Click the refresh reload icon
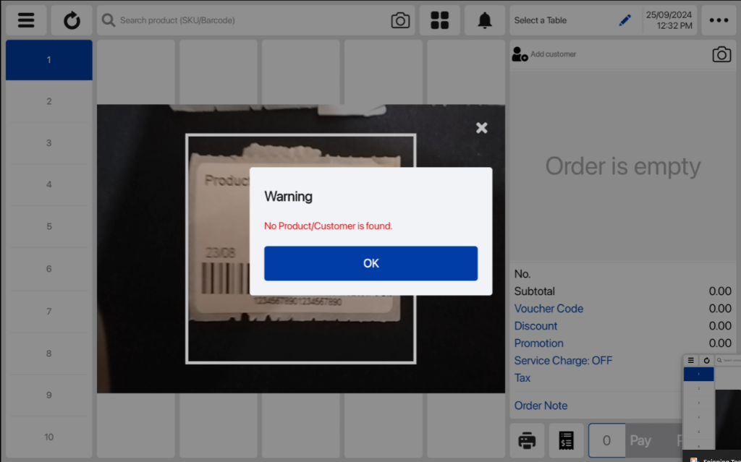The image size is (741, 462). [72, 20]
